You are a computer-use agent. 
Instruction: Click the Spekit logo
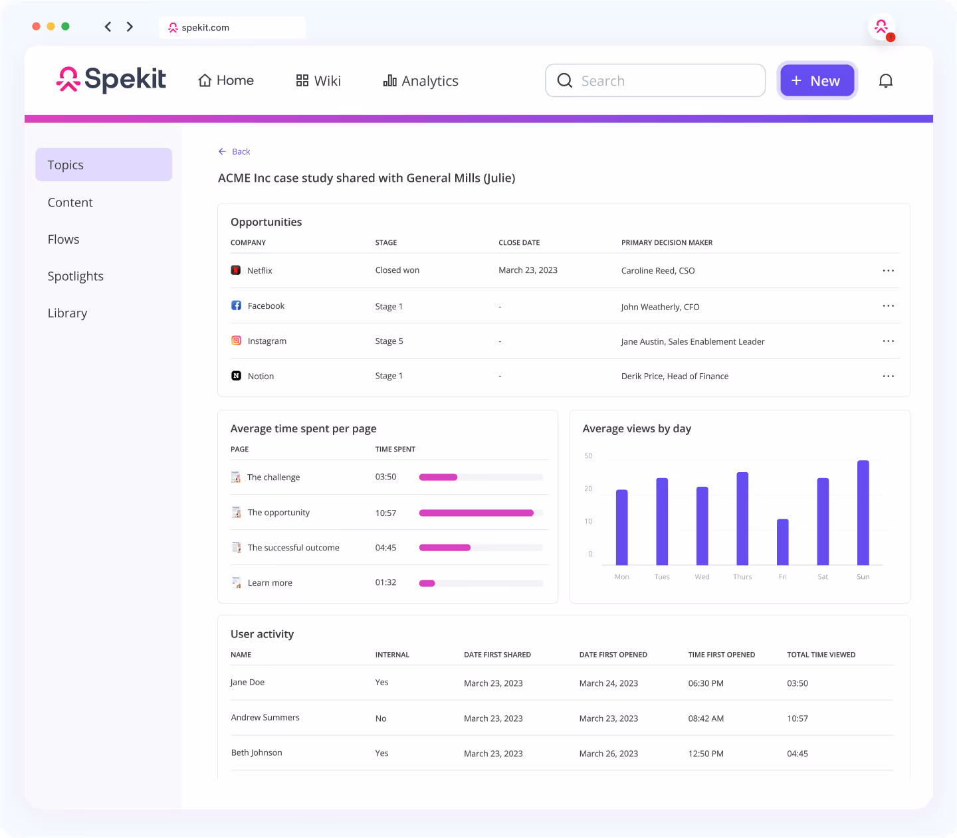pyautogui.click(x=111, y=80)
